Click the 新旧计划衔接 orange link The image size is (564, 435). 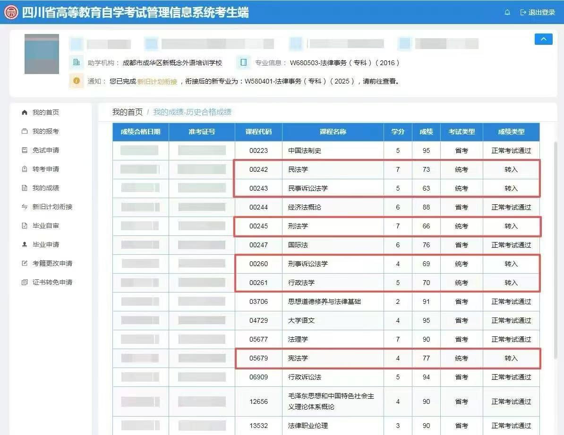coord(157,81)
